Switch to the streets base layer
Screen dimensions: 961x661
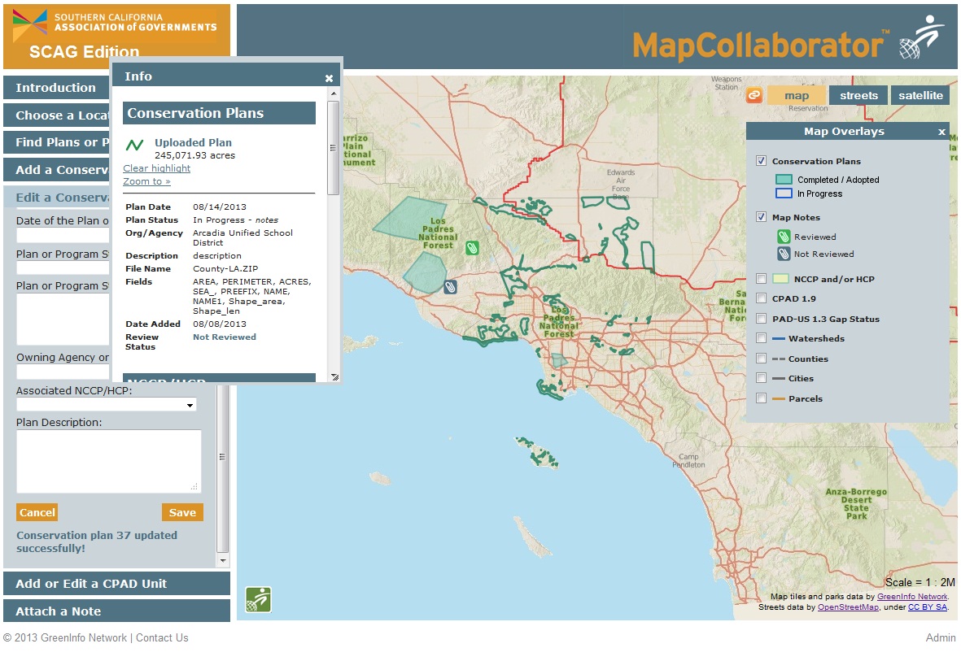click(x=858, y=96)
